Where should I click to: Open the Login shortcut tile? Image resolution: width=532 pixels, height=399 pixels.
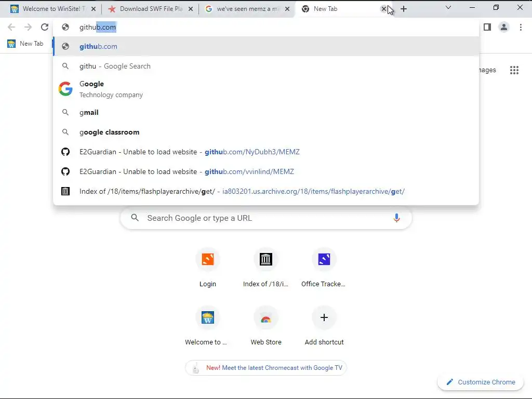pyautogui.click(x=208, y=268)
